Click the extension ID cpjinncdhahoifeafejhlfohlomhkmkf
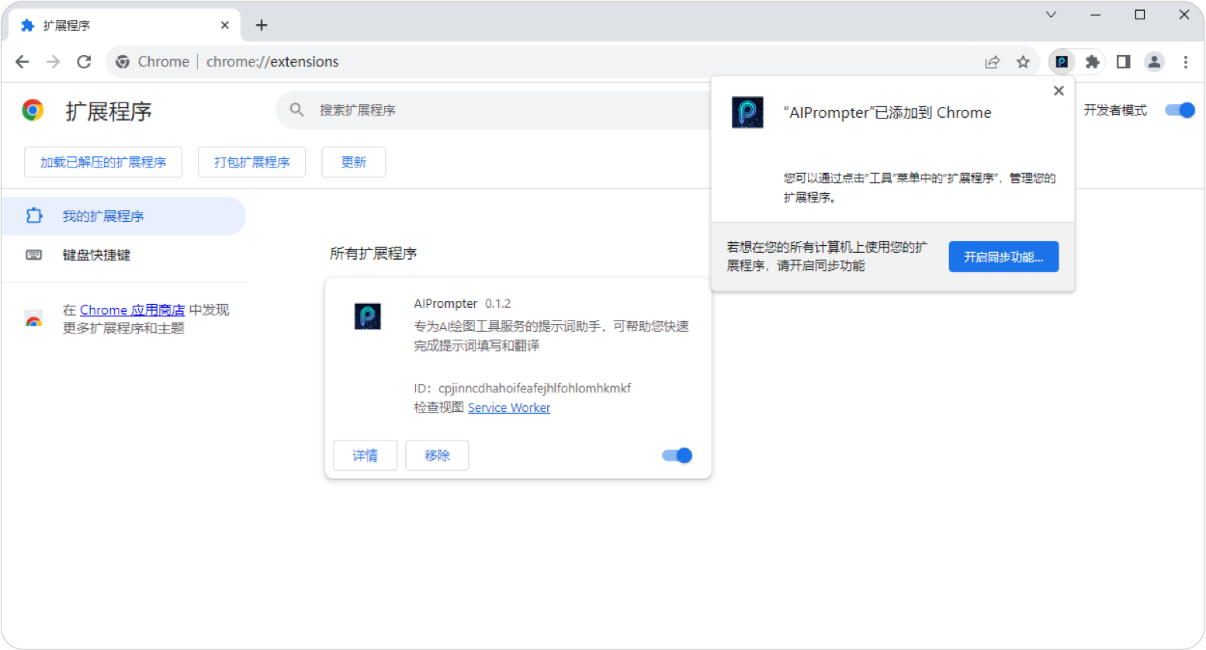Image resolution: width=1206 pixels, height=650 pixels. pos(535,389)
